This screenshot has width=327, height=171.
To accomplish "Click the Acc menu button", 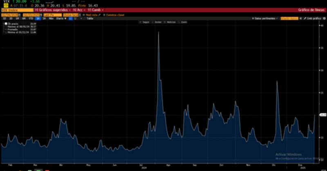I will [x=78, y=9].
